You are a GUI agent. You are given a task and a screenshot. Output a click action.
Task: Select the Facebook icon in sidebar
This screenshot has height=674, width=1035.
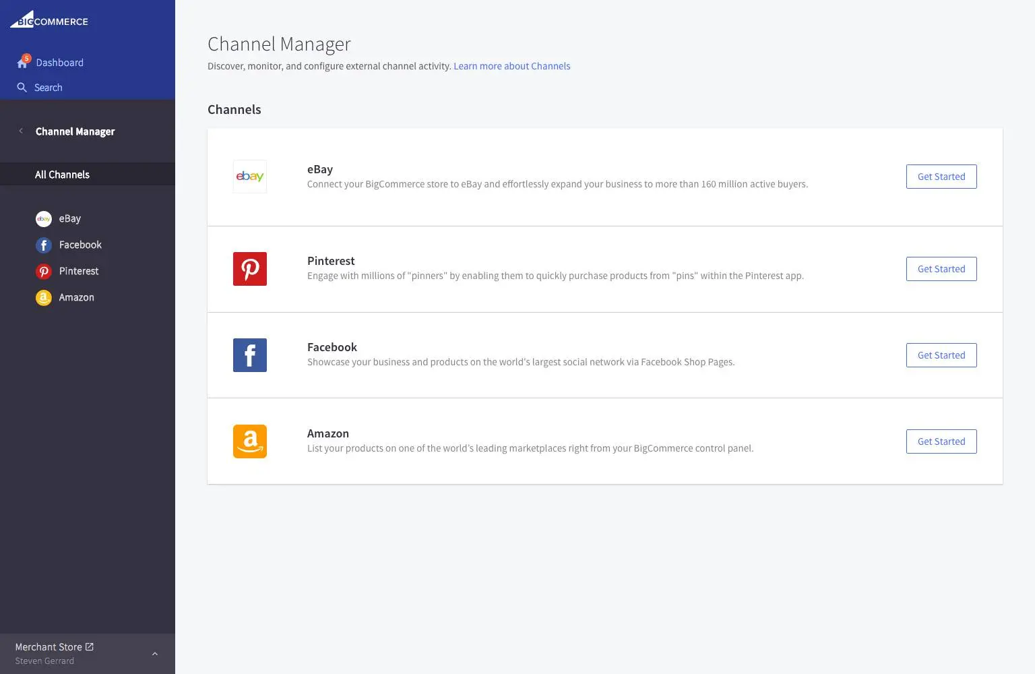tap(44, 245)
